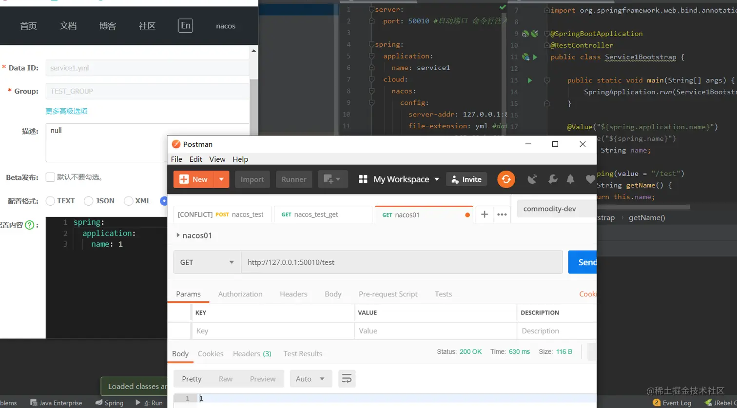Open the Java Enterprise tool window
The image size is (737, 408).
56,403
